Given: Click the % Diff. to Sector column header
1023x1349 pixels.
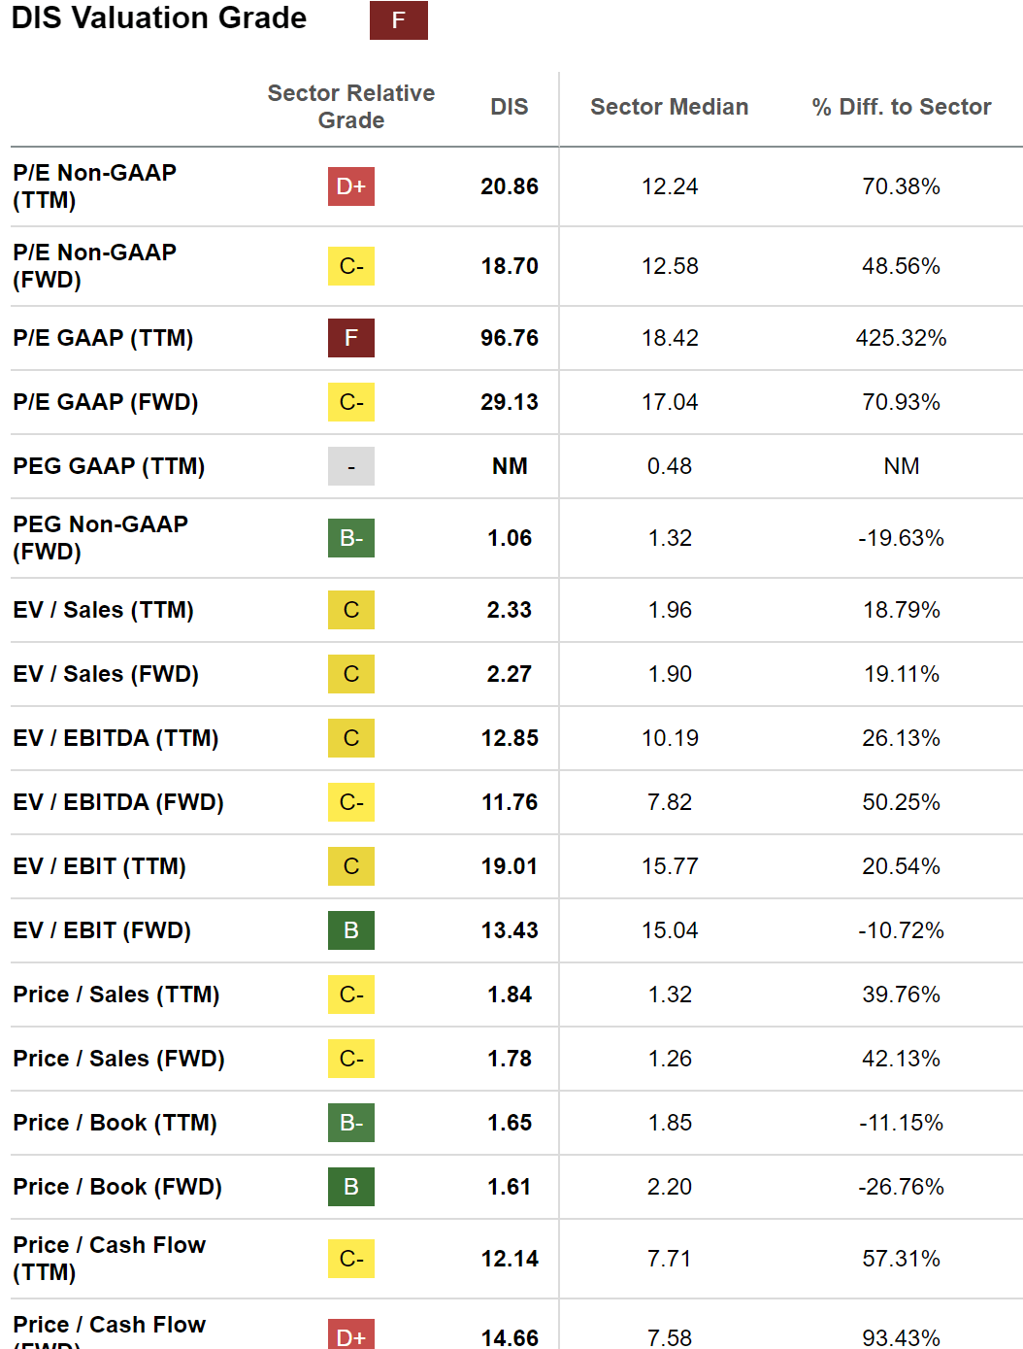Looking at the screenshot, I should click(x=901, y=107).
